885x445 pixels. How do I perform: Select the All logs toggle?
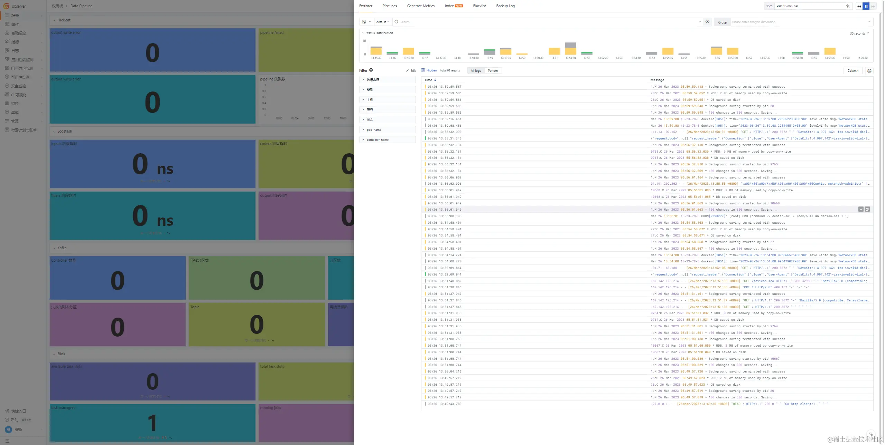[476, 70]
